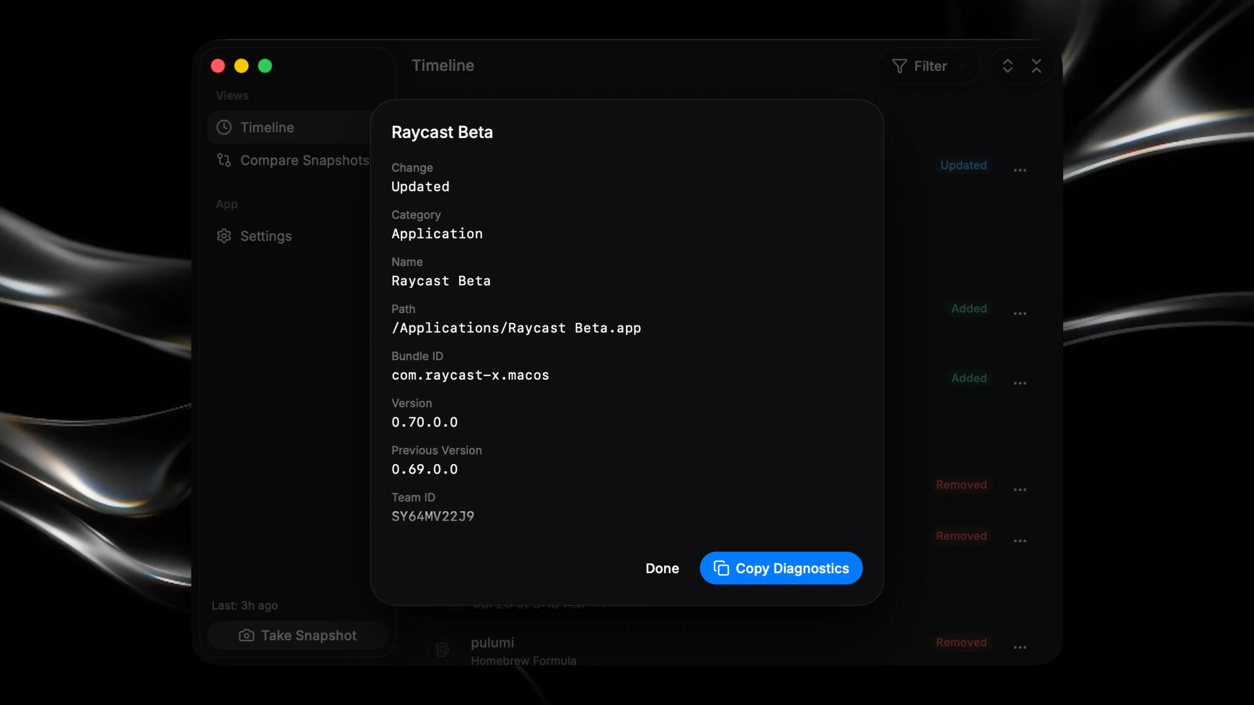Click the Settings gear icon
This screenshot has width=1254, height=705.
click(x=224, y=236)
